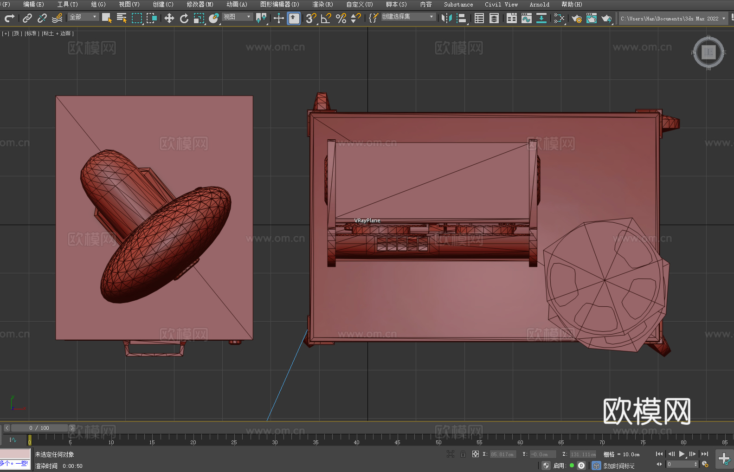This screenshot has width=734, height=472.
Task: Click timeline next-frame arrow
Action: 72,428
